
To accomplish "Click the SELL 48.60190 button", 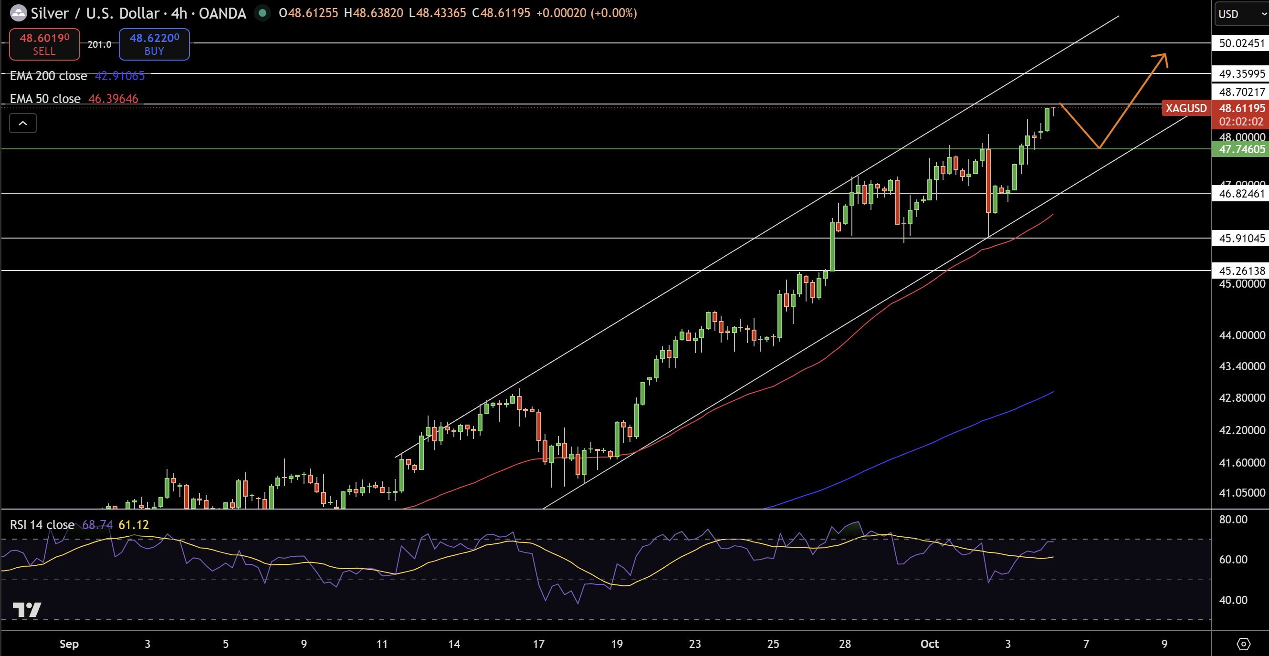I will 44,44.
